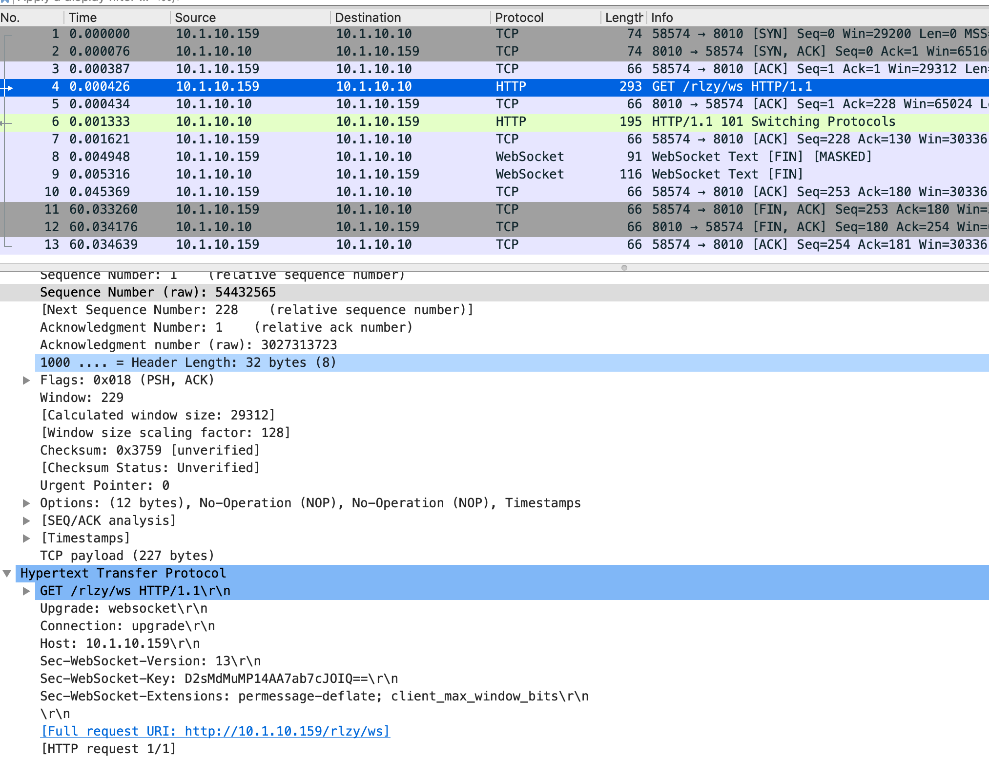Expand the Options: (12 bytes) row
This screenshot has height=759, width=989.
(x=27, y=503)
